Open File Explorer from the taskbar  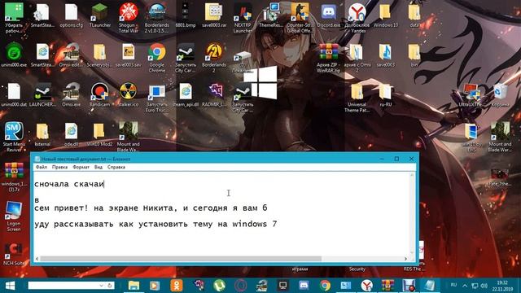tap(134, 286)
